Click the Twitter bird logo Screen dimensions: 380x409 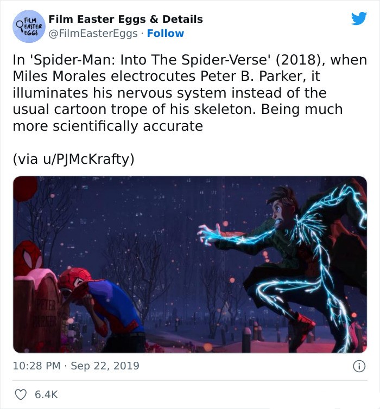coord(359,18)
